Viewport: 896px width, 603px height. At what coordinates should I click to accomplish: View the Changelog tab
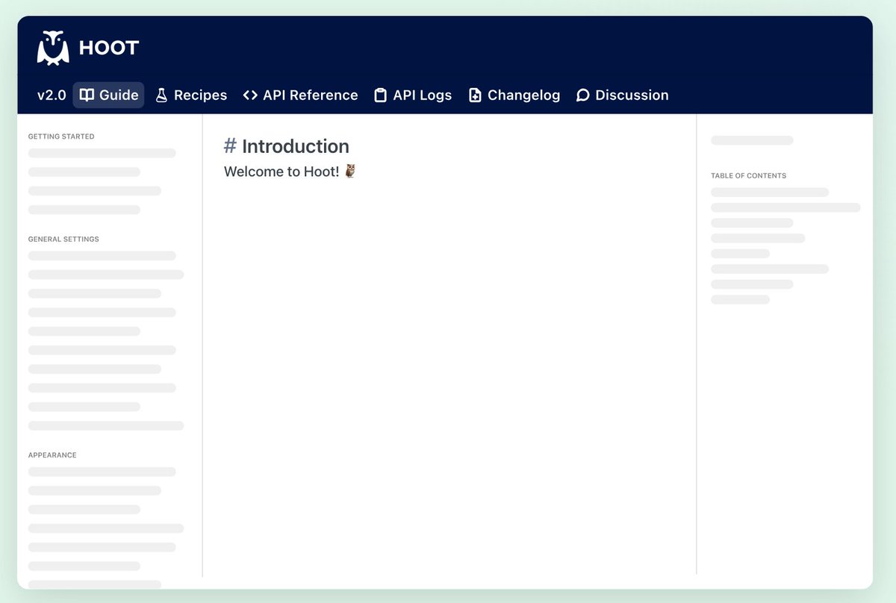tap(514, 95)
